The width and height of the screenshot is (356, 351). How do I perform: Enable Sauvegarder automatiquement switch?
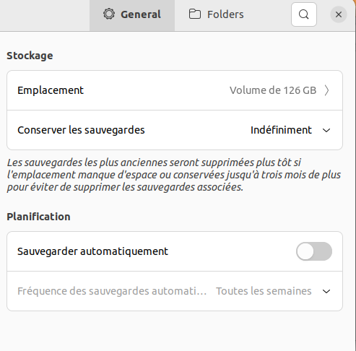click(314, 251)
